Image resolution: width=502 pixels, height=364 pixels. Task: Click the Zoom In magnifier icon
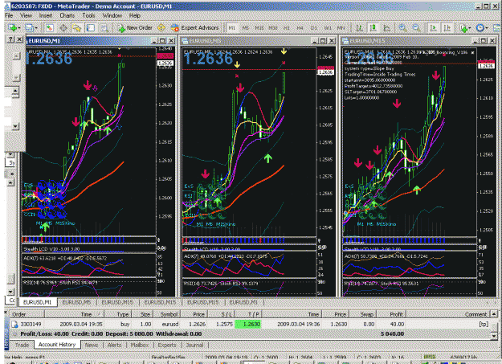[x=402, y=28]
